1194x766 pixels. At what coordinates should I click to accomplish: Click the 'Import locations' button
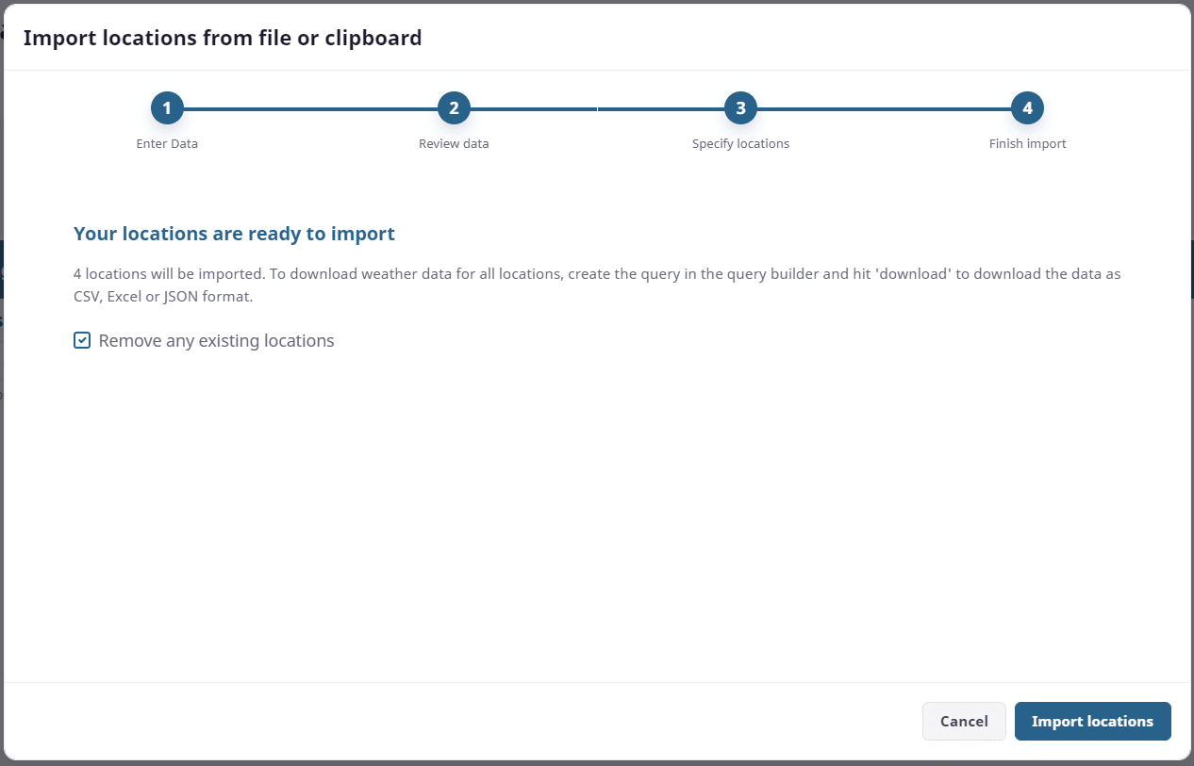(x=1092, y=722)
